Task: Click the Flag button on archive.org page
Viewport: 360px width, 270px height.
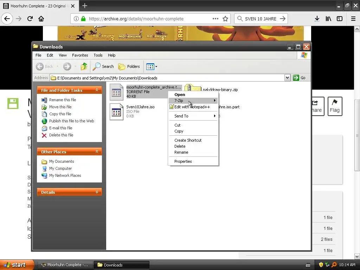Action: coord(335,106)
